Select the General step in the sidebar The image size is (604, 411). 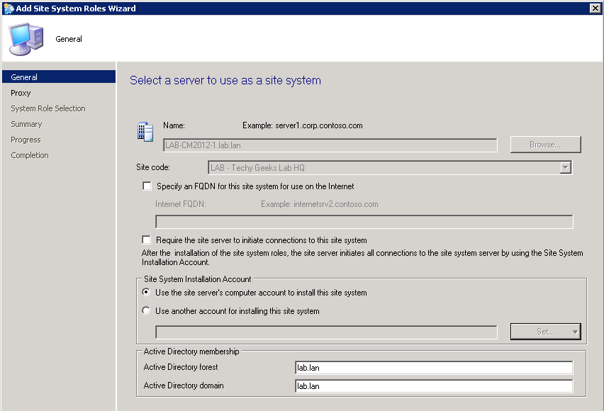pos(59,77)
